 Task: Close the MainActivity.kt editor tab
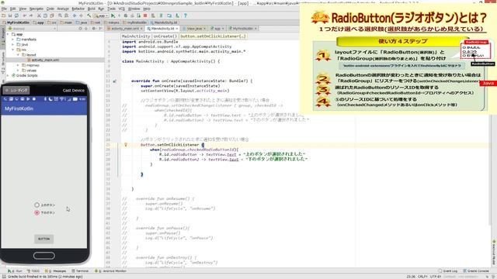(x=177, y=29)
